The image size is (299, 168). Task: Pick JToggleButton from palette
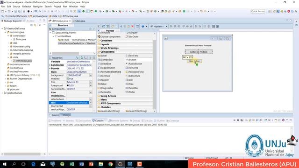coord(107,68)
